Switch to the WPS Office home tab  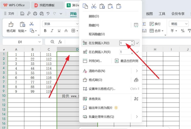15,5
